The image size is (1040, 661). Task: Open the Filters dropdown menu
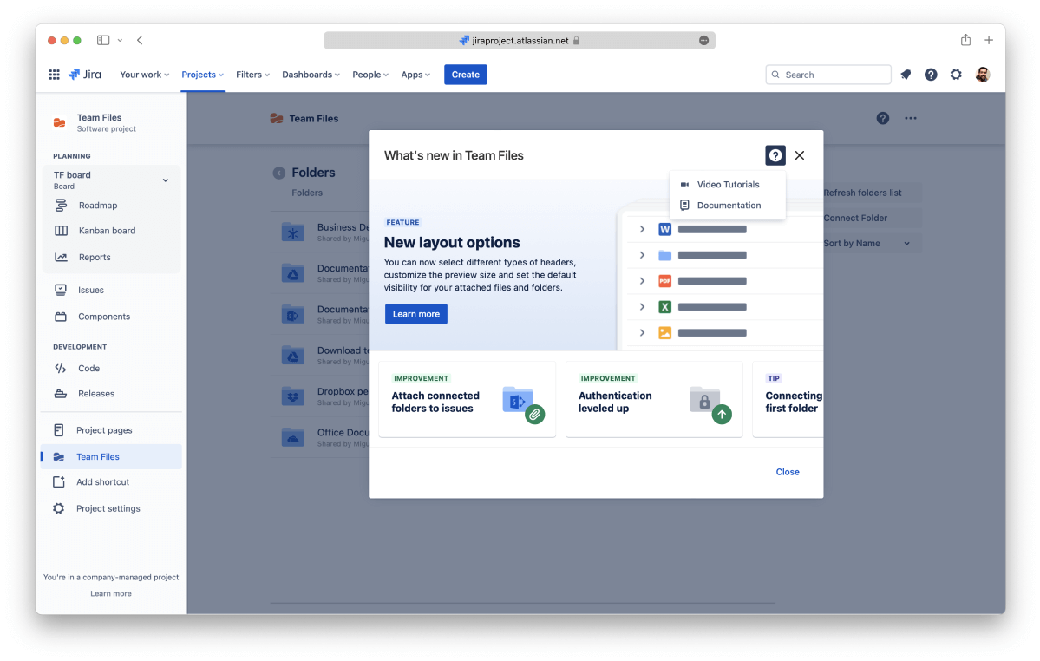click(252, 75)
